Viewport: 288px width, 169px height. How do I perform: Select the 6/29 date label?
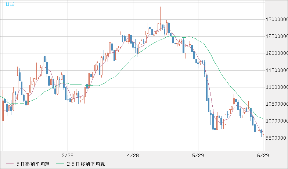tap(263, 155)
